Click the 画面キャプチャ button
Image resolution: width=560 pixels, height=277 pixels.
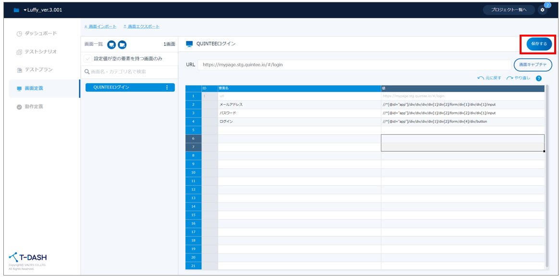click(533, 64)
